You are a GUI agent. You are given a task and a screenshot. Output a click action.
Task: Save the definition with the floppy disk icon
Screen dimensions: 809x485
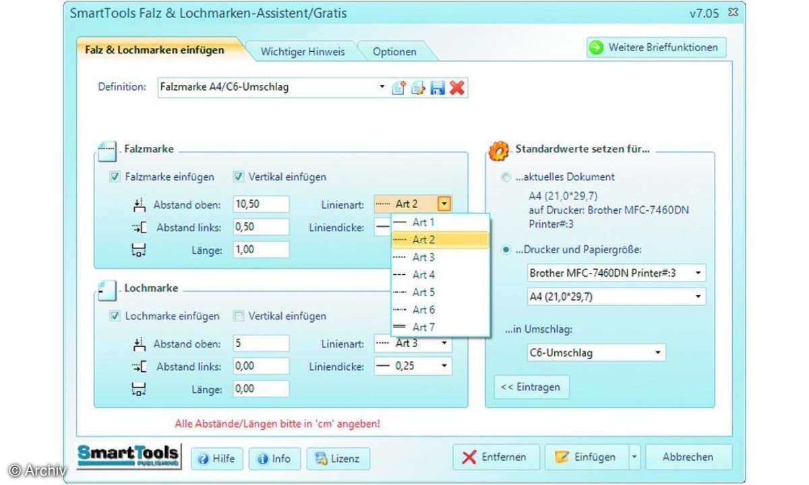pos(438,88)
